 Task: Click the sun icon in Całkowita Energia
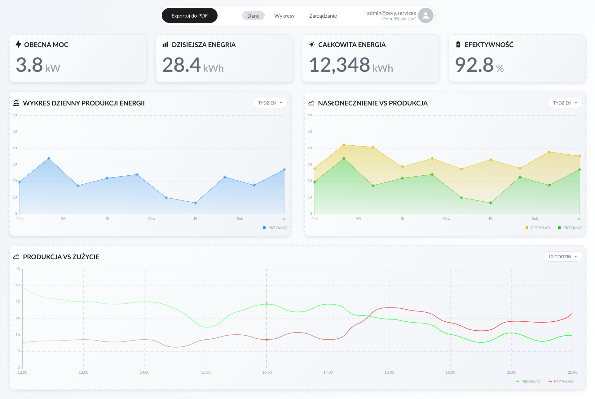coord(312,45)
